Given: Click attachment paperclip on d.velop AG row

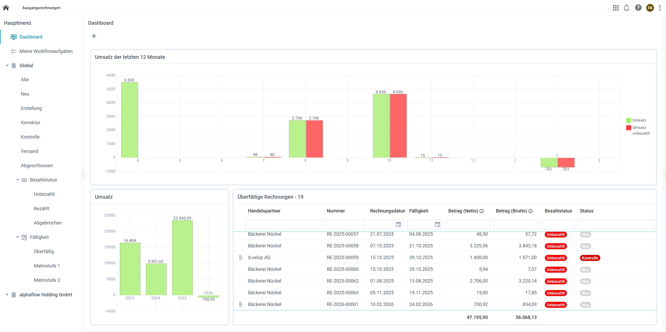Looking at the screenshot, I should (241, 258).
